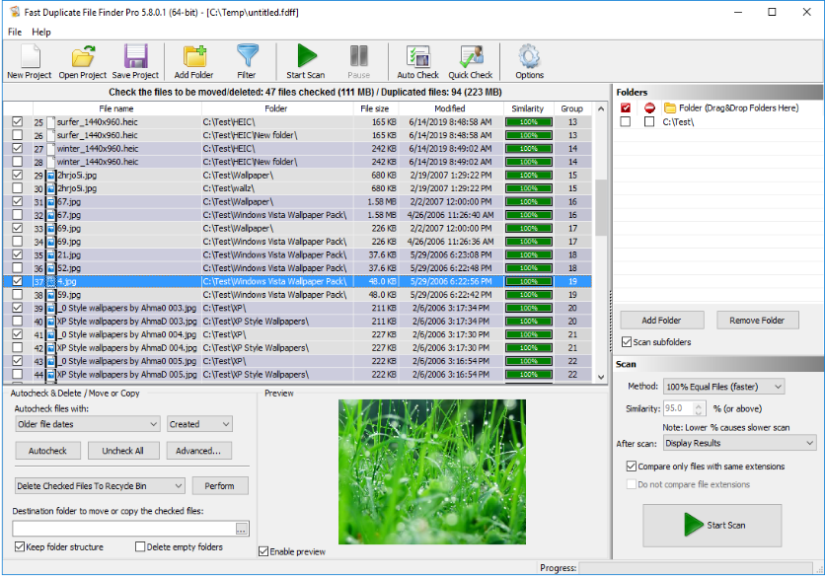Click the Uncheck All button

(x=122, y=451)
